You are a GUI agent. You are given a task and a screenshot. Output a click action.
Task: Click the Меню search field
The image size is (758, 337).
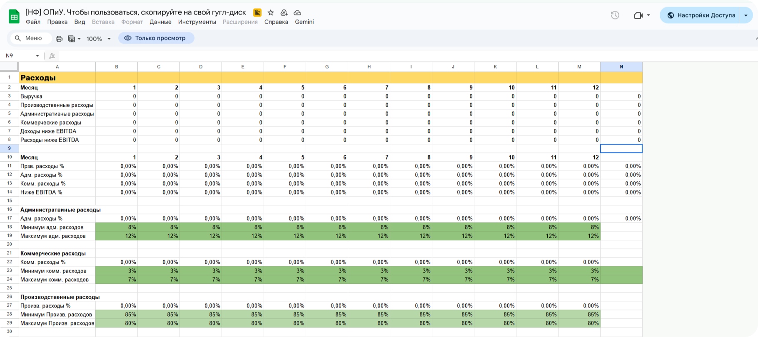pos(30,38)
